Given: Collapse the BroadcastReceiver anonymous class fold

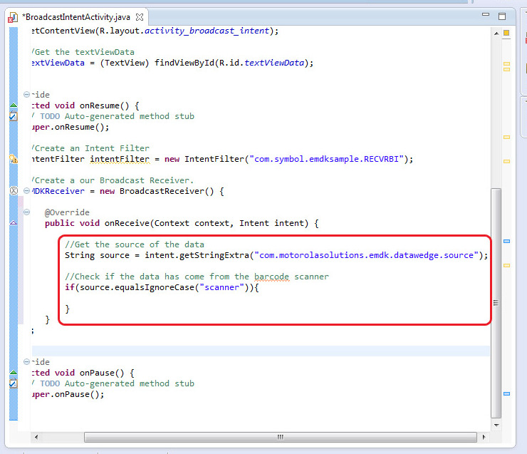Looking at the screenshot, I should pyautogui.click(x=27, y=191).
